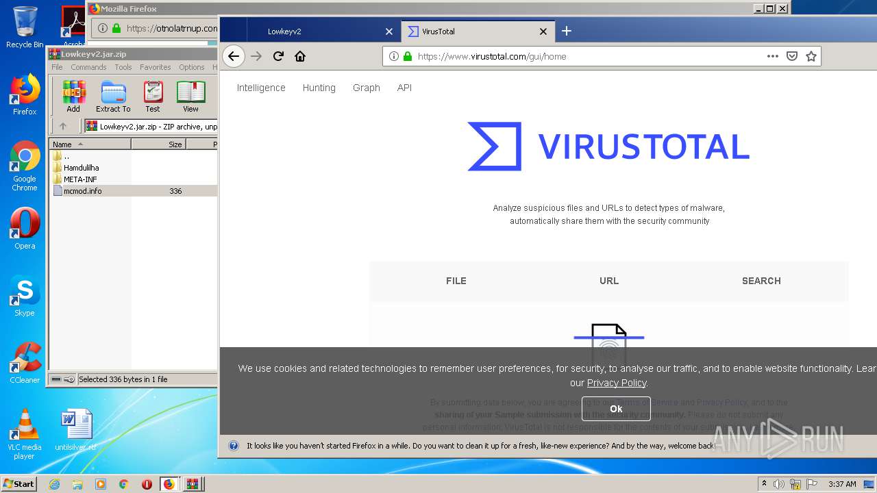The height and width of the screenshot is (493, 877).
Task: Click the WinRAR archive path field
Action: click(151, 126)
